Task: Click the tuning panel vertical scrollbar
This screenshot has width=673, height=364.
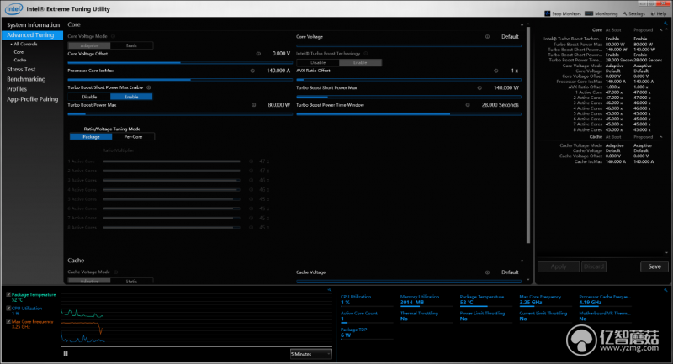Action: click(x=528, y=135)
